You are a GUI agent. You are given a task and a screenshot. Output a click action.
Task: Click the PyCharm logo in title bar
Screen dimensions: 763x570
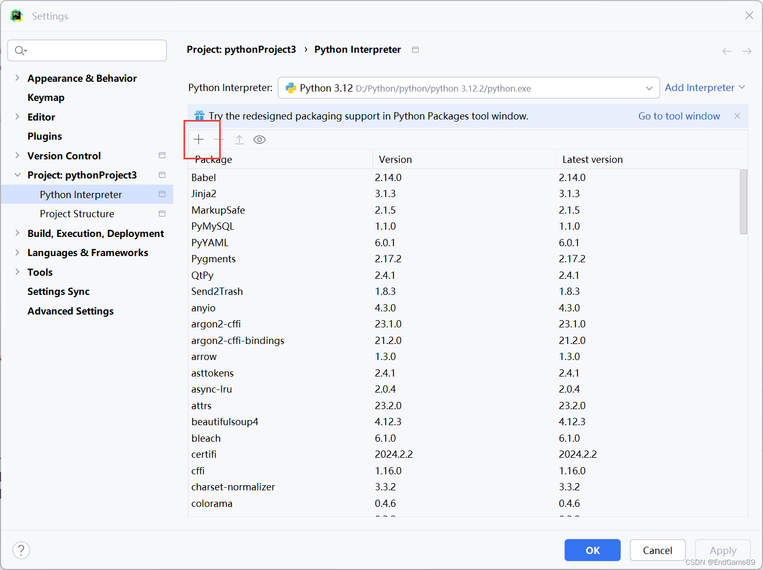(x=17, y=16)
